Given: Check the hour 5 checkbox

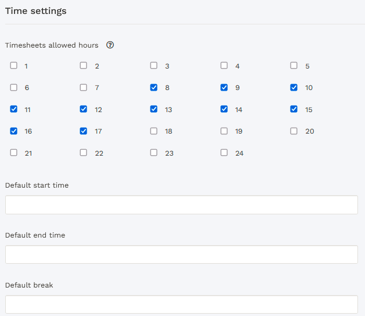Looking at the screenshot, I should click(x=294, y=66).
